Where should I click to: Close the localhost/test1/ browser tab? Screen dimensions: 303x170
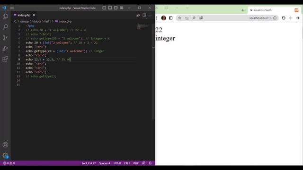coord(251,10)
